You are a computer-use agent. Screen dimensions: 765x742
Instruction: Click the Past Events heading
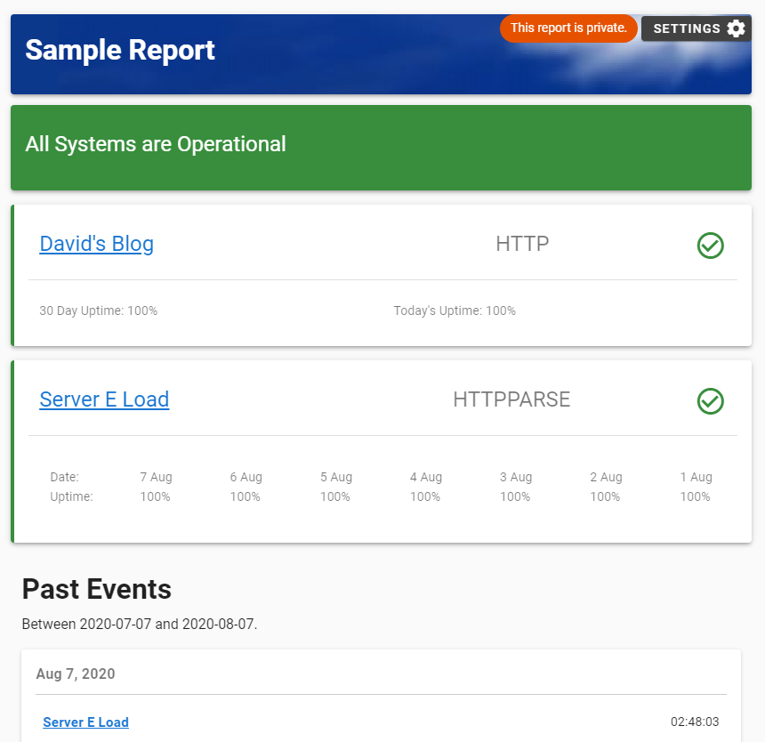coord(96,589)
